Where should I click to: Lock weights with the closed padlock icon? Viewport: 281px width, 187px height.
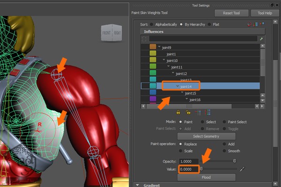(x=178, y=112)
